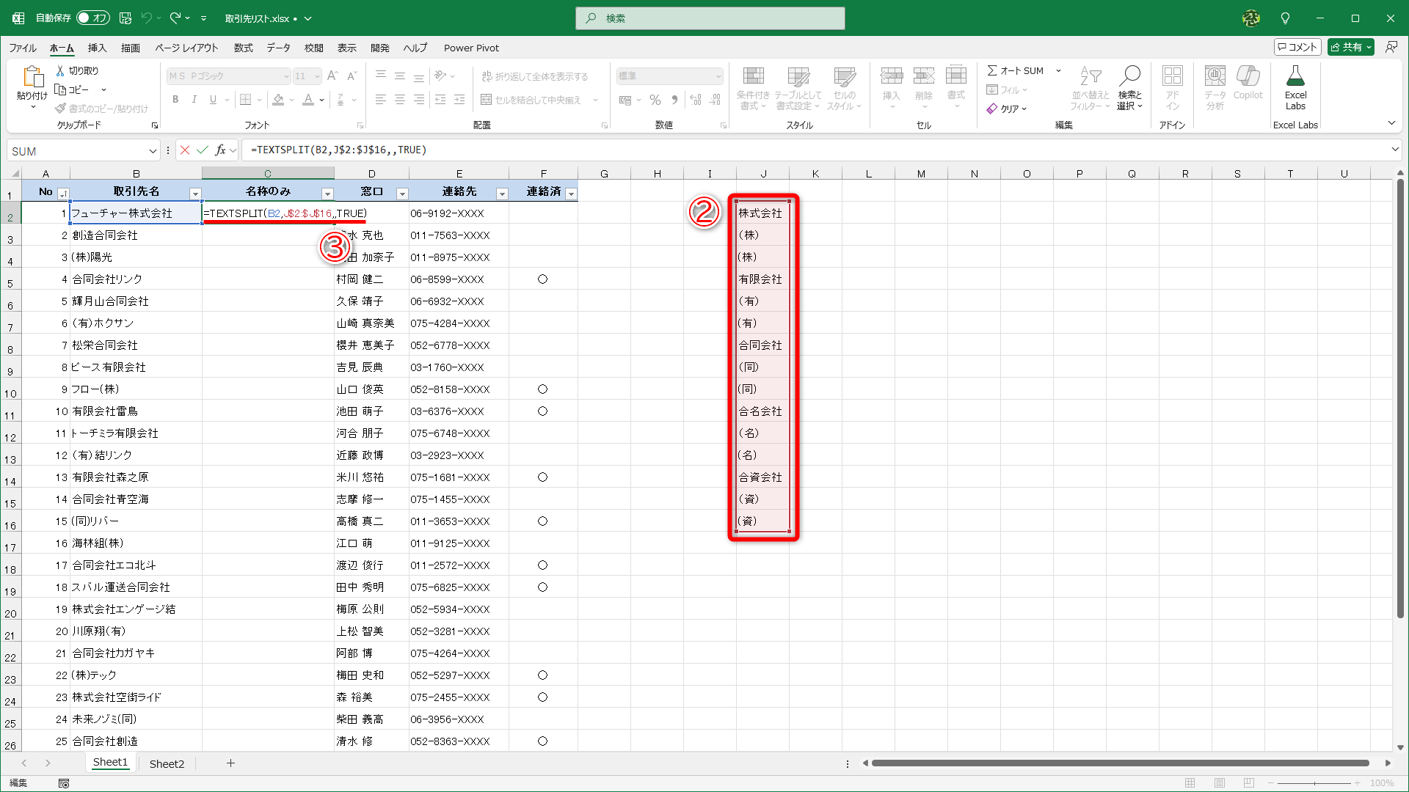The image size is (1409, 792).
Task: Open Conditional Formatting (条件付き書式)
Action: point(753,88)
